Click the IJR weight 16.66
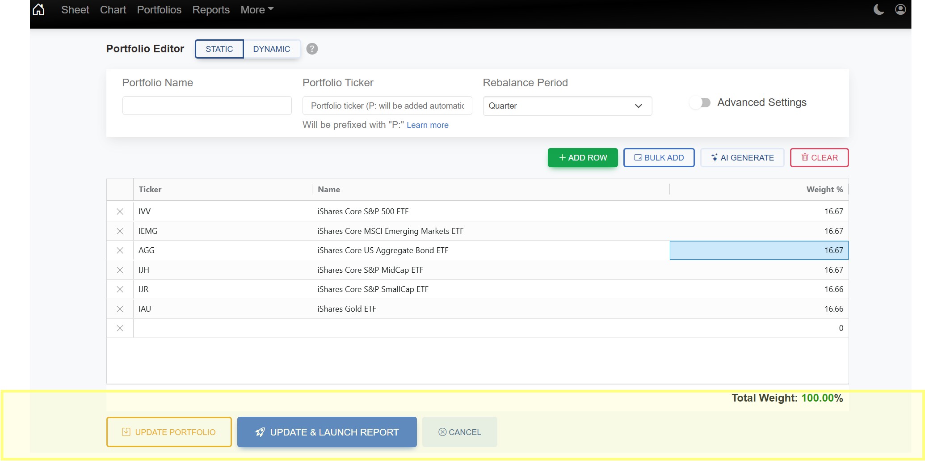 coord(759,289)
